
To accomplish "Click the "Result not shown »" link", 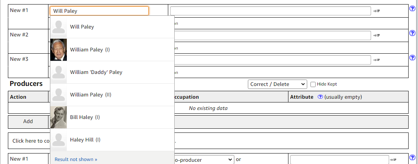I will [76, 159].
